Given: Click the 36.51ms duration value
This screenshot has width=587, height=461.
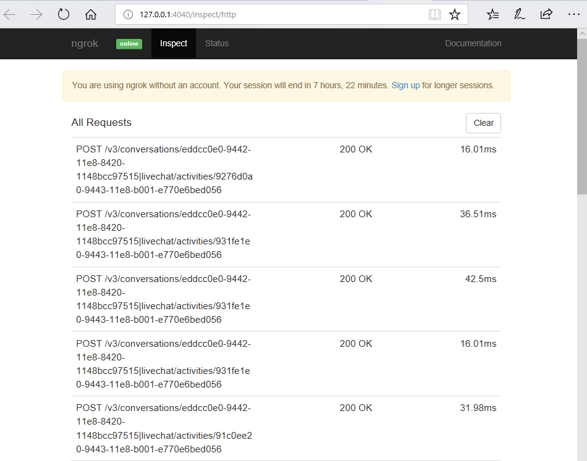Looking at the screenshot, I should tap(478, 214).
